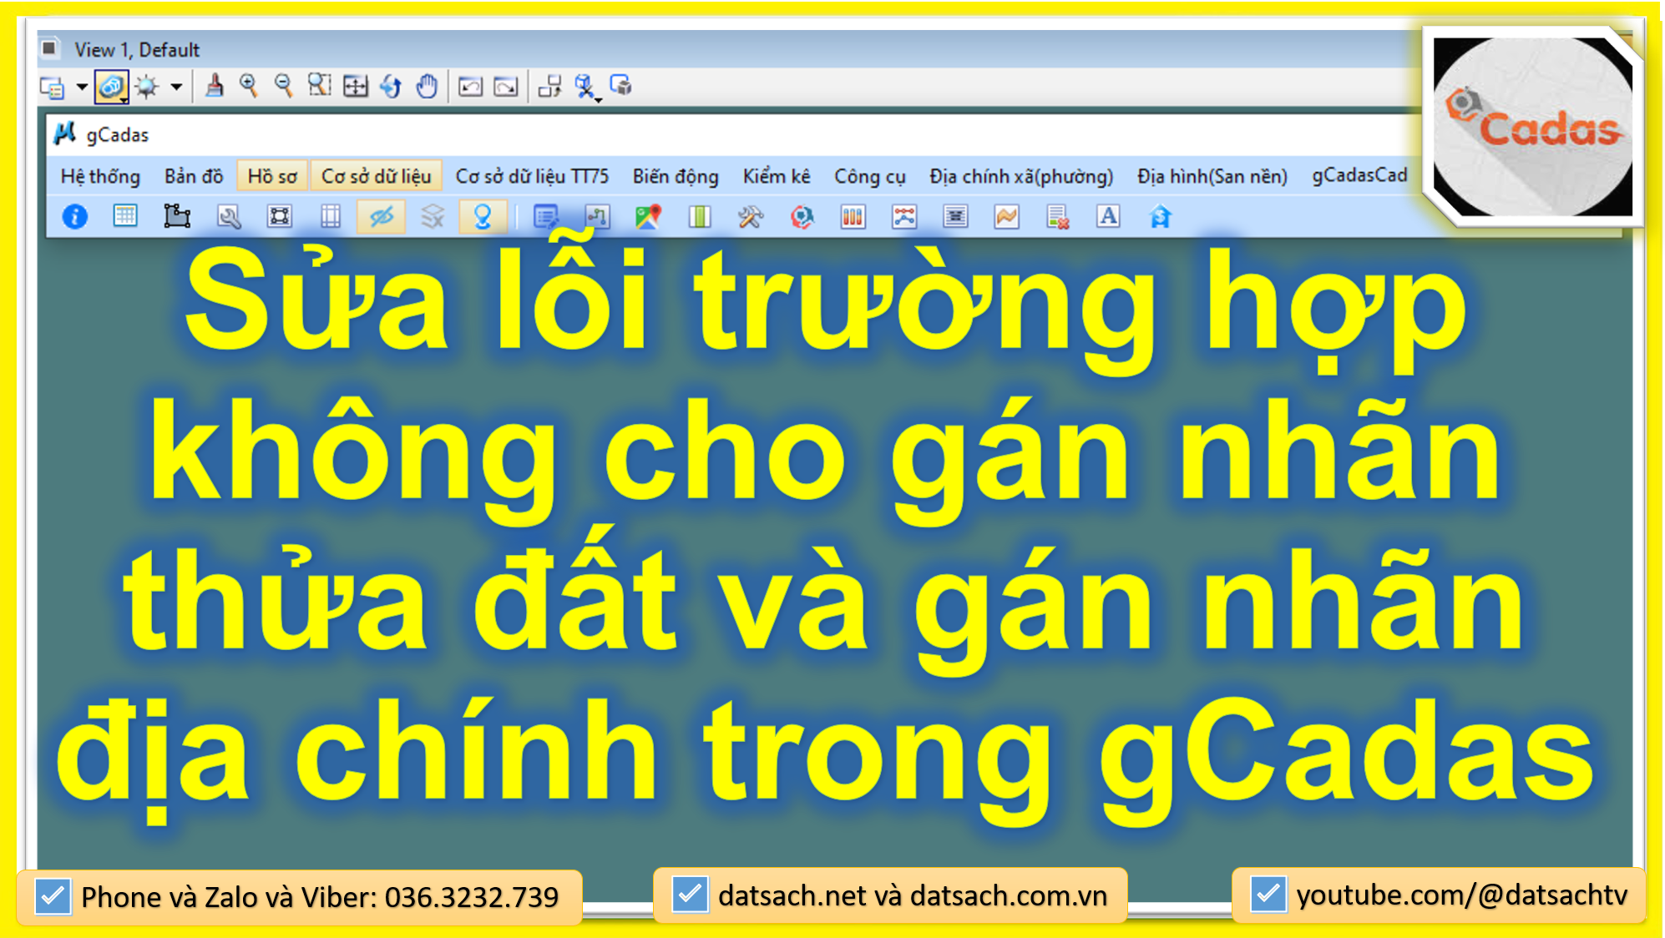This screenshot has height=938, width=1665.
Task: Click the checkbox beside the phone number banner
Action: [x=52, y=895]
